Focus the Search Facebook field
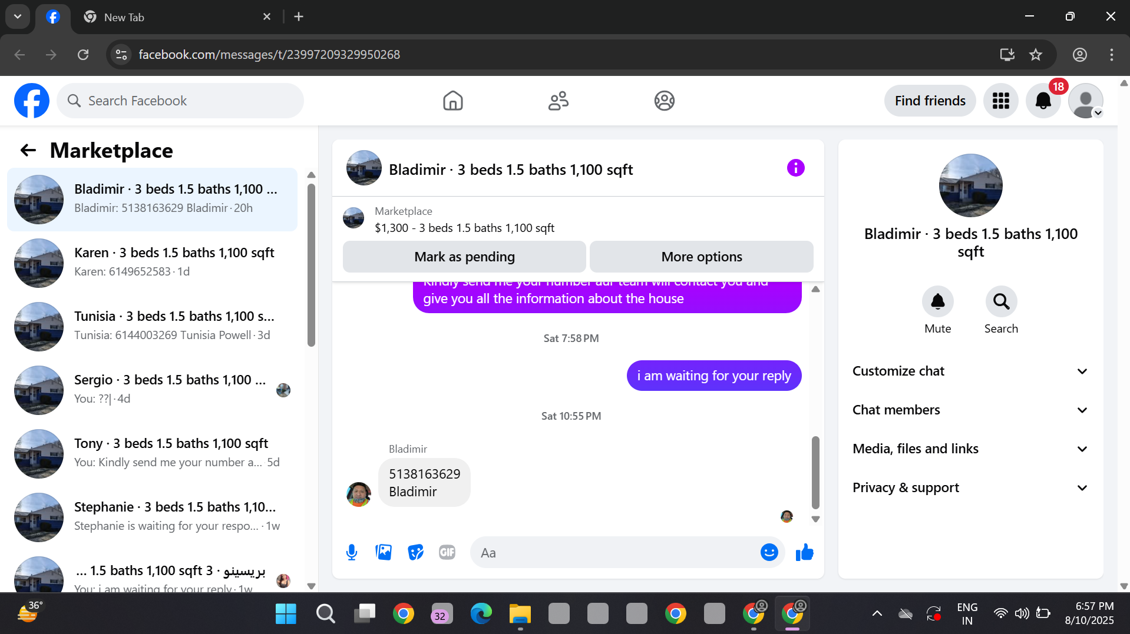Screen dimensions: 1130x634 (x=180, y=101)
